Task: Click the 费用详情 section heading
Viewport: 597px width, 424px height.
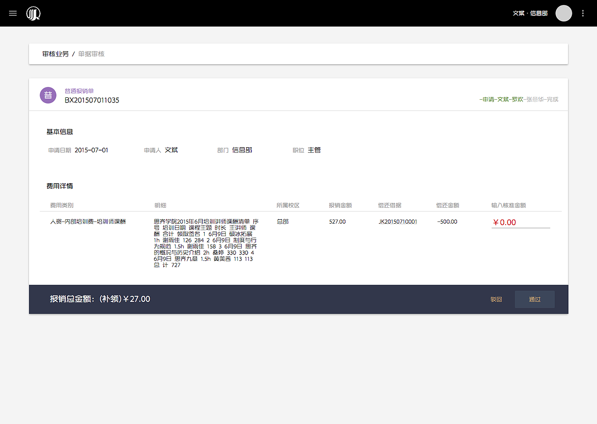Action: point(60,186)
